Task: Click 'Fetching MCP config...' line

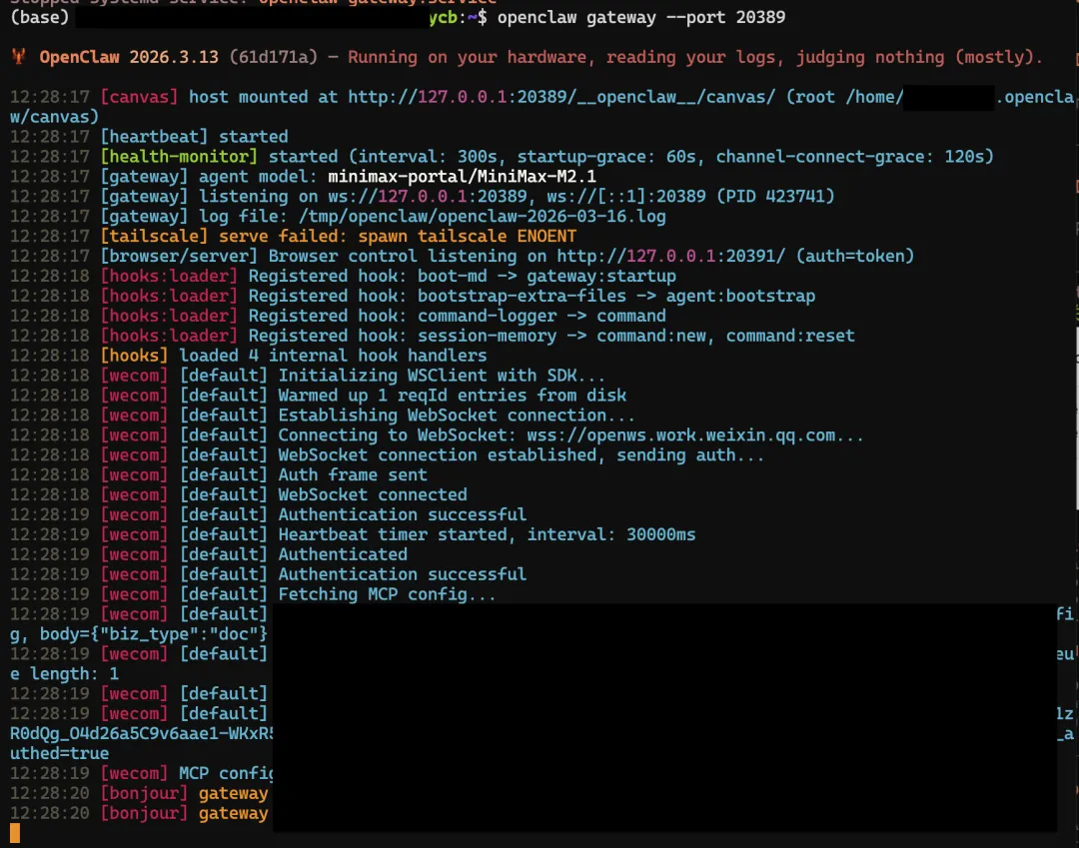Action: coord(387,595)
